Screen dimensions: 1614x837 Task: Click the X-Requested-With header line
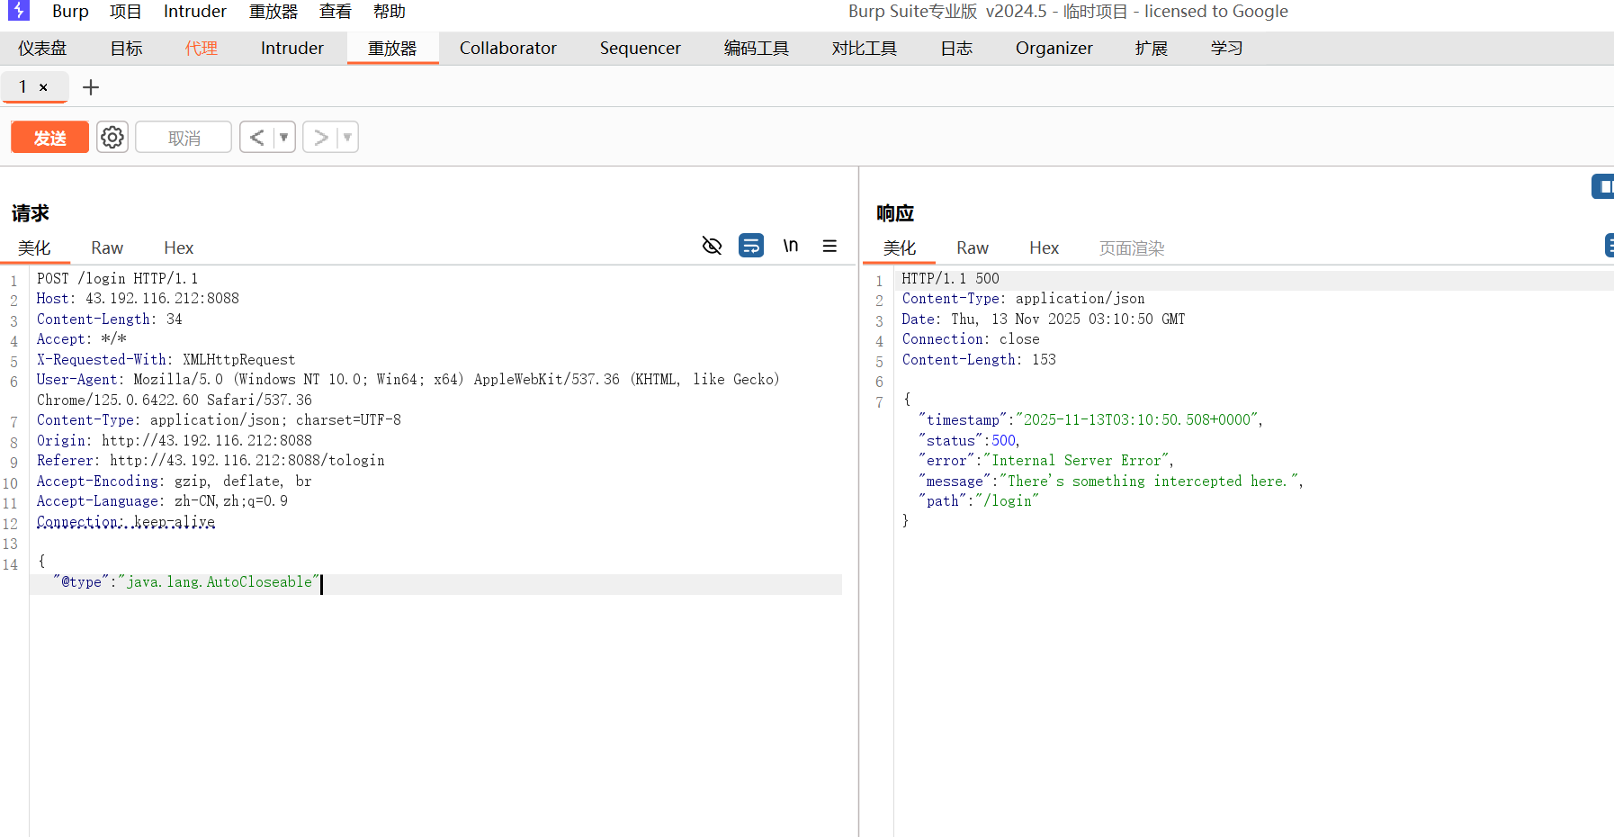(166, 359)
